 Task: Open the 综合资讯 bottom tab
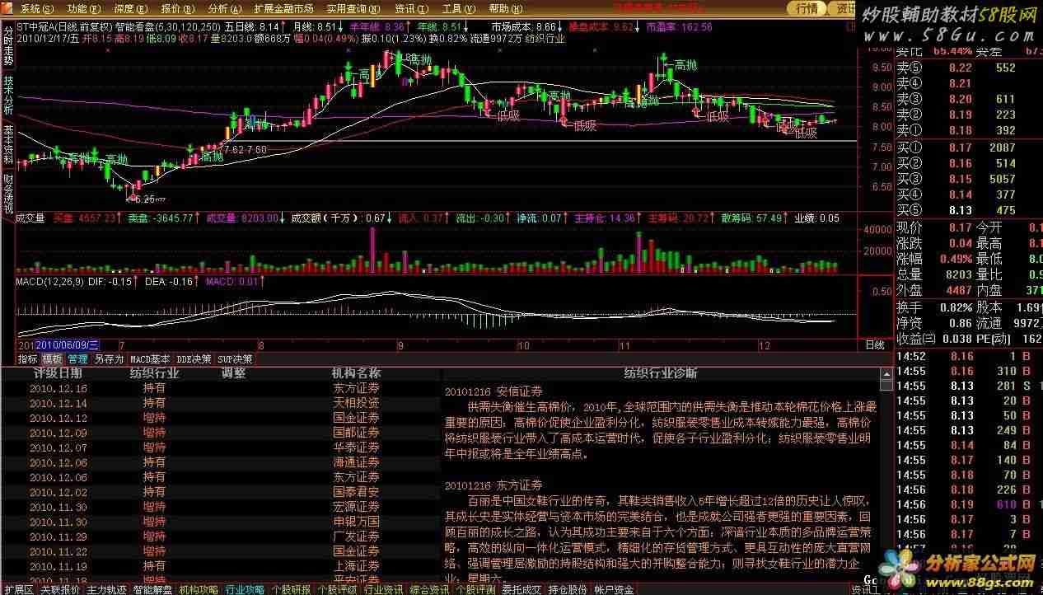click(x=429, y=589)
